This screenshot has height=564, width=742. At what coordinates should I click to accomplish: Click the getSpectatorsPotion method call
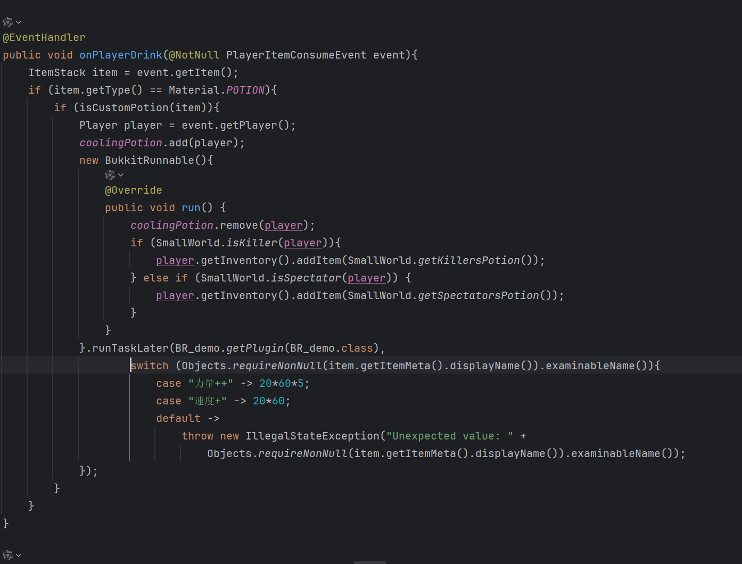(x=478, y=296)
